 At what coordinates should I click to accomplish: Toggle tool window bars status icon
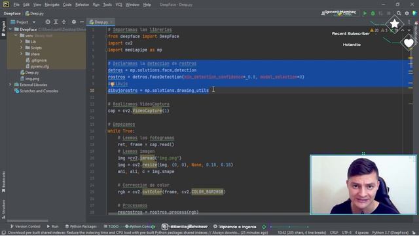(x=3, y=233)
